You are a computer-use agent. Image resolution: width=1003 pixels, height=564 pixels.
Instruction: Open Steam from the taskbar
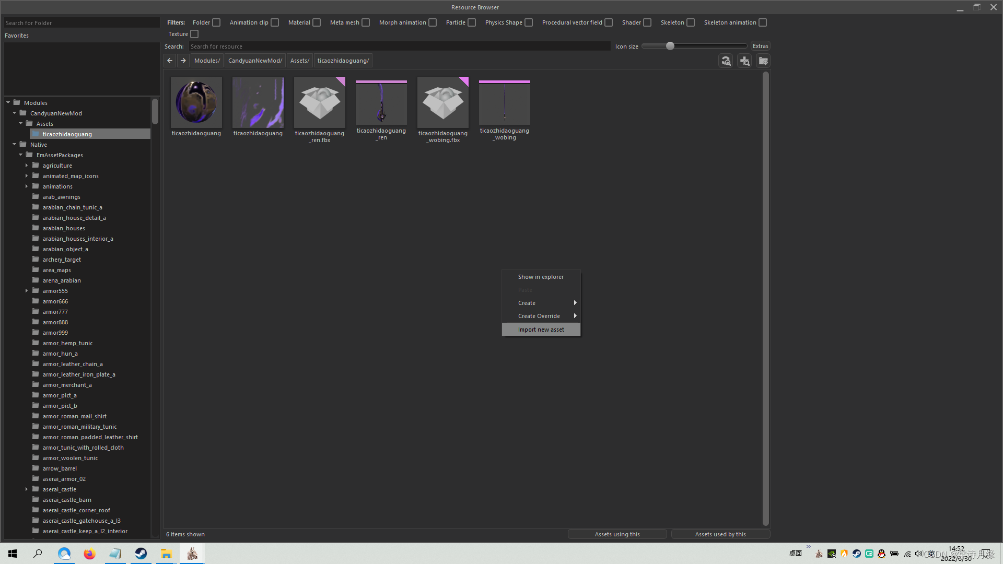tap(141, 554)
